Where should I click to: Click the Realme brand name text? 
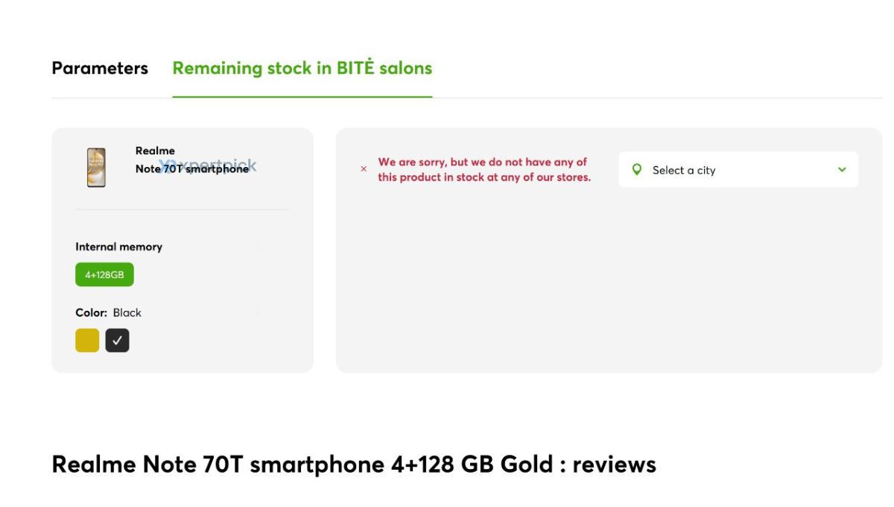155,151
